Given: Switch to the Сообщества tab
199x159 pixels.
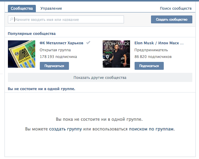Looking at the screenshot, I should (22, 8).
